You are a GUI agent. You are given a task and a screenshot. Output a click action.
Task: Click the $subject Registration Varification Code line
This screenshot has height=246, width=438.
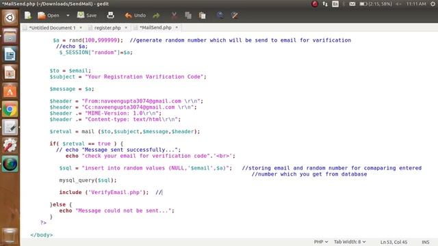128,77
